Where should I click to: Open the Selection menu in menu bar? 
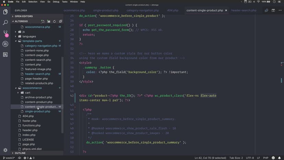[33, 2]
